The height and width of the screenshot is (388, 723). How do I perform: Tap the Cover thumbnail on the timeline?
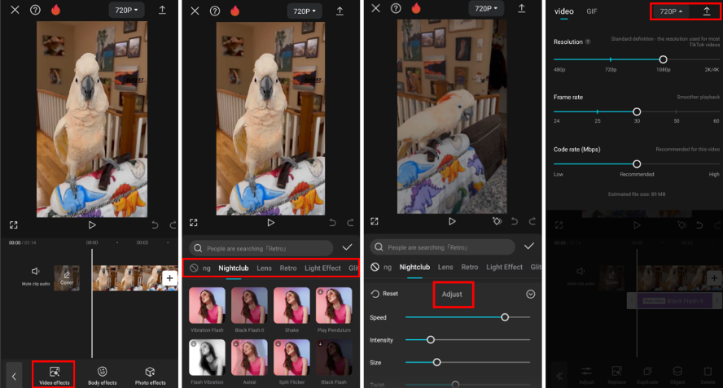[67, 278]
